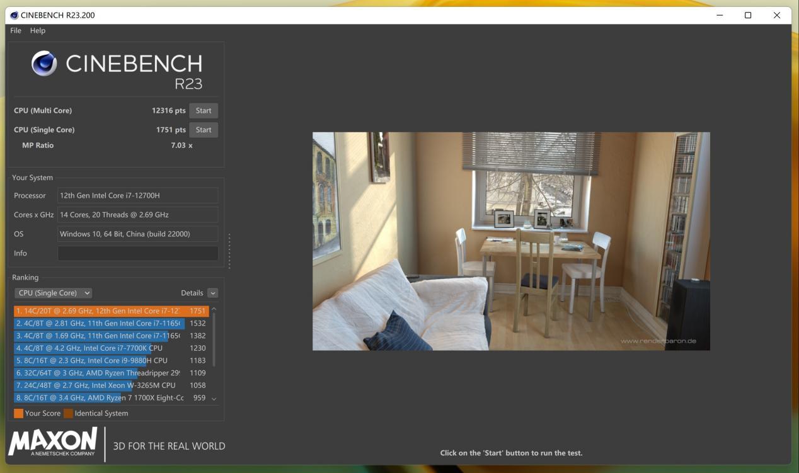Image resolution: width=799 pixels, height=473 pixels.
Task: Start the CPU Single Core test
Action: click(204, 130)
